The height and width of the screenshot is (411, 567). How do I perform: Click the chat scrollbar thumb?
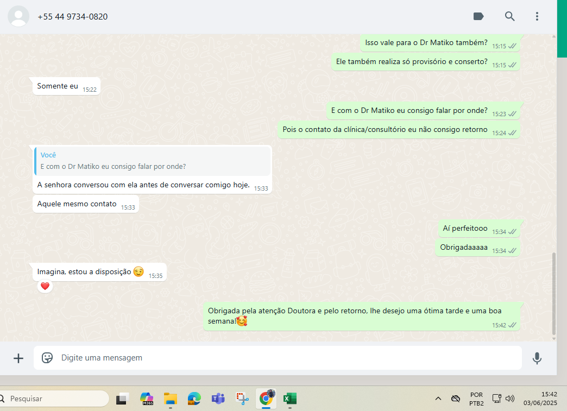click(553, 294)
